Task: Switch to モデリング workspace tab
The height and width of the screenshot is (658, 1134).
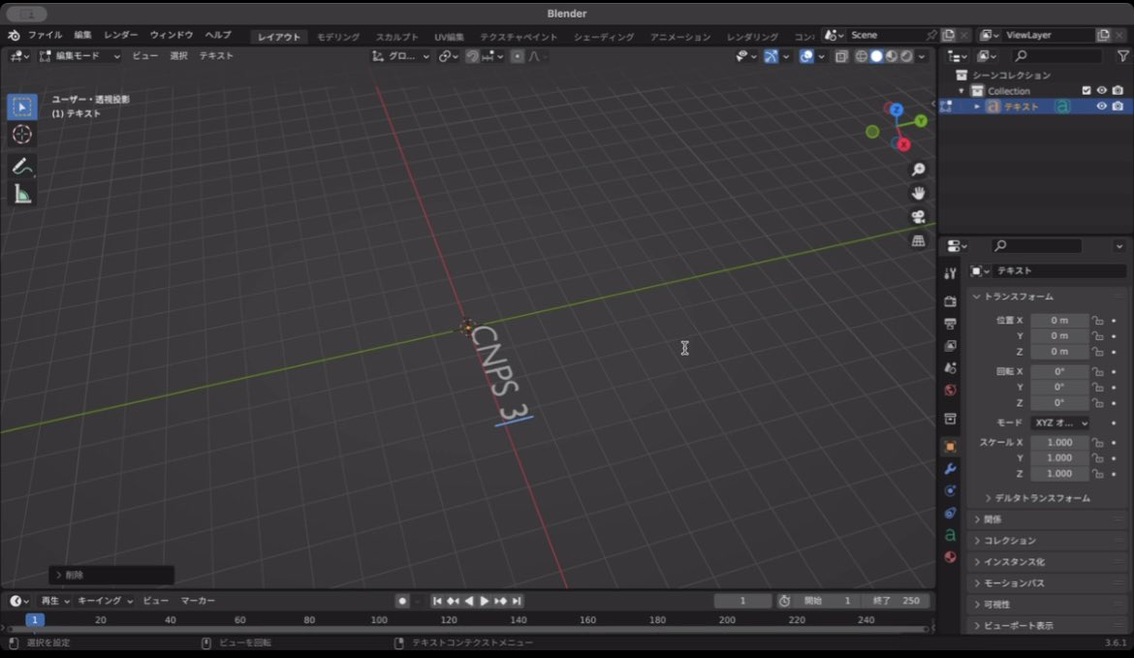Action: click(338, 37)
